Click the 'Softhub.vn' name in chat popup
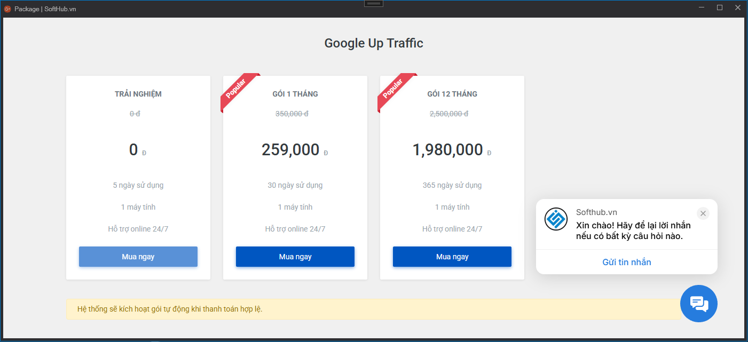The height and width of the screenshot is (342, 748). point(596,212)
